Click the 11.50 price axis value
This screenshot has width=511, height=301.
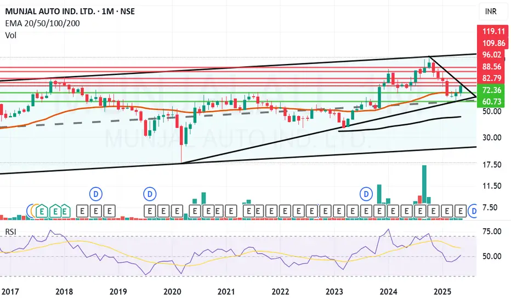point(492,186)
